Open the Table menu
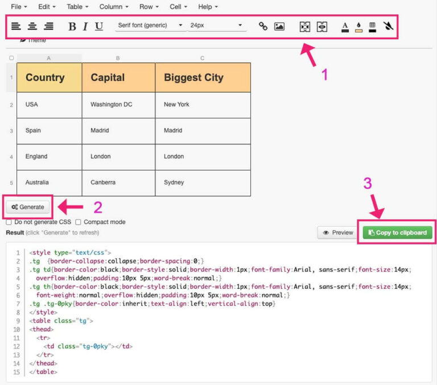 (77, 7)
